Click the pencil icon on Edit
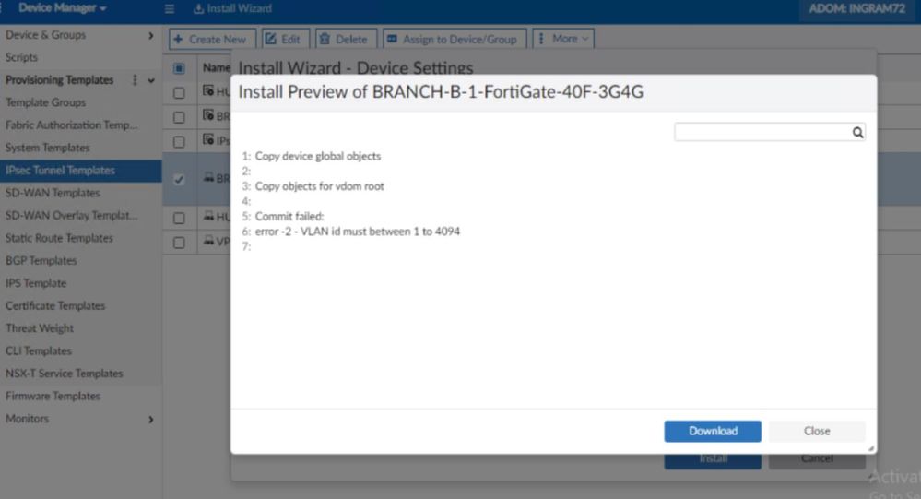Image resolution: width=921 pixels, height=499 pixels. click(270, 39)
